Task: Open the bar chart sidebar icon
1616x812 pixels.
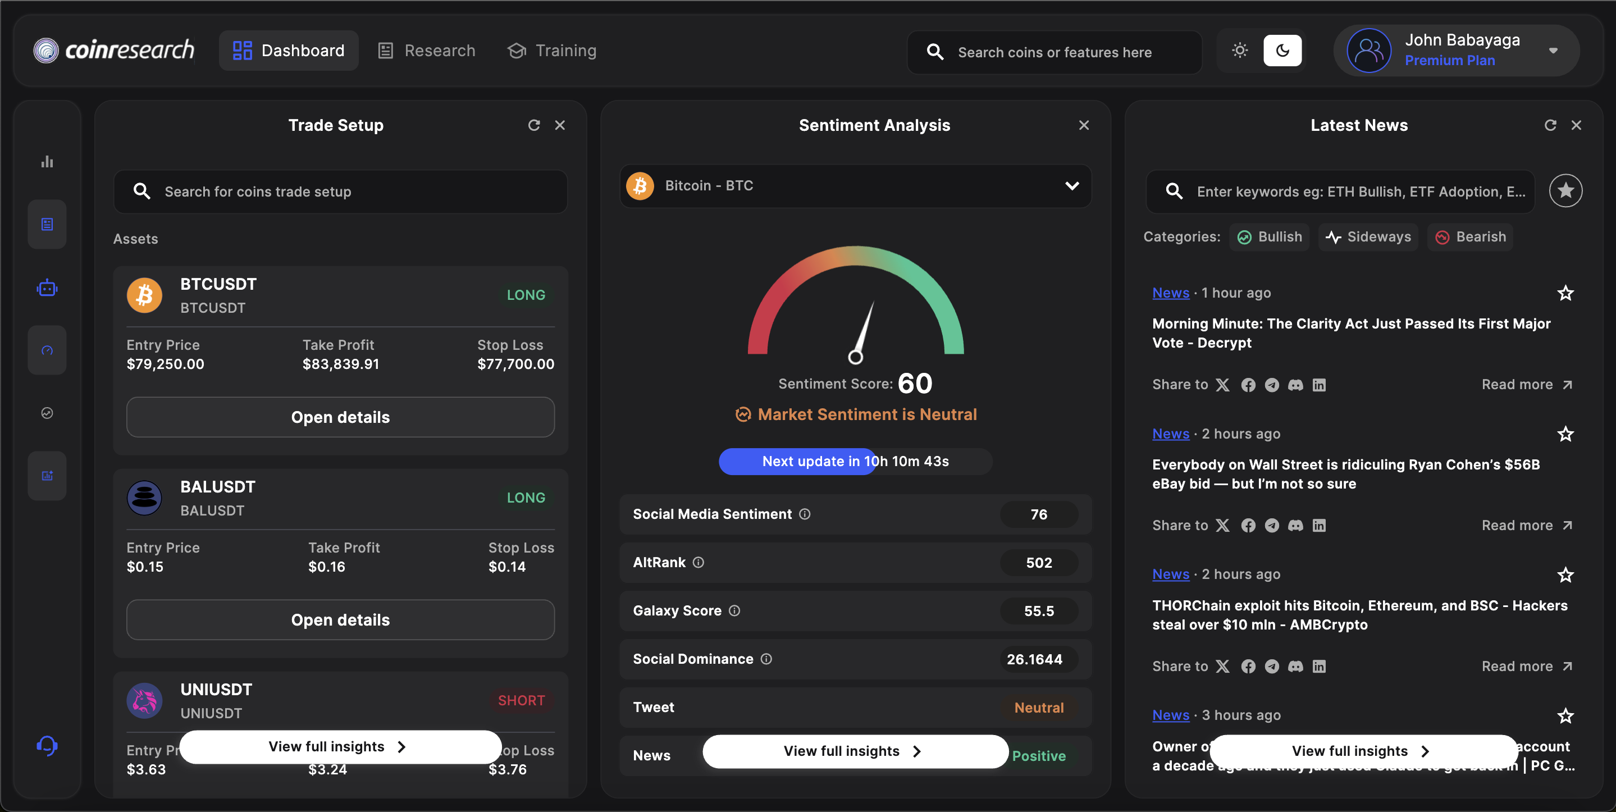Action: (x=47, y=162)
